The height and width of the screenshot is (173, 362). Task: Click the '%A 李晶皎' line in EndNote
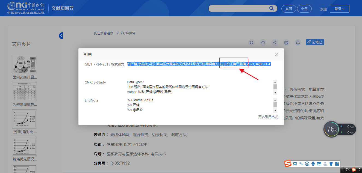coord(135,110)
